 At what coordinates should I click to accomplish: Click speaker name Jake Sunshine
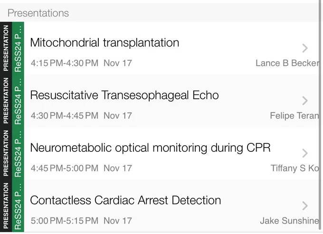tap(289, 221)
